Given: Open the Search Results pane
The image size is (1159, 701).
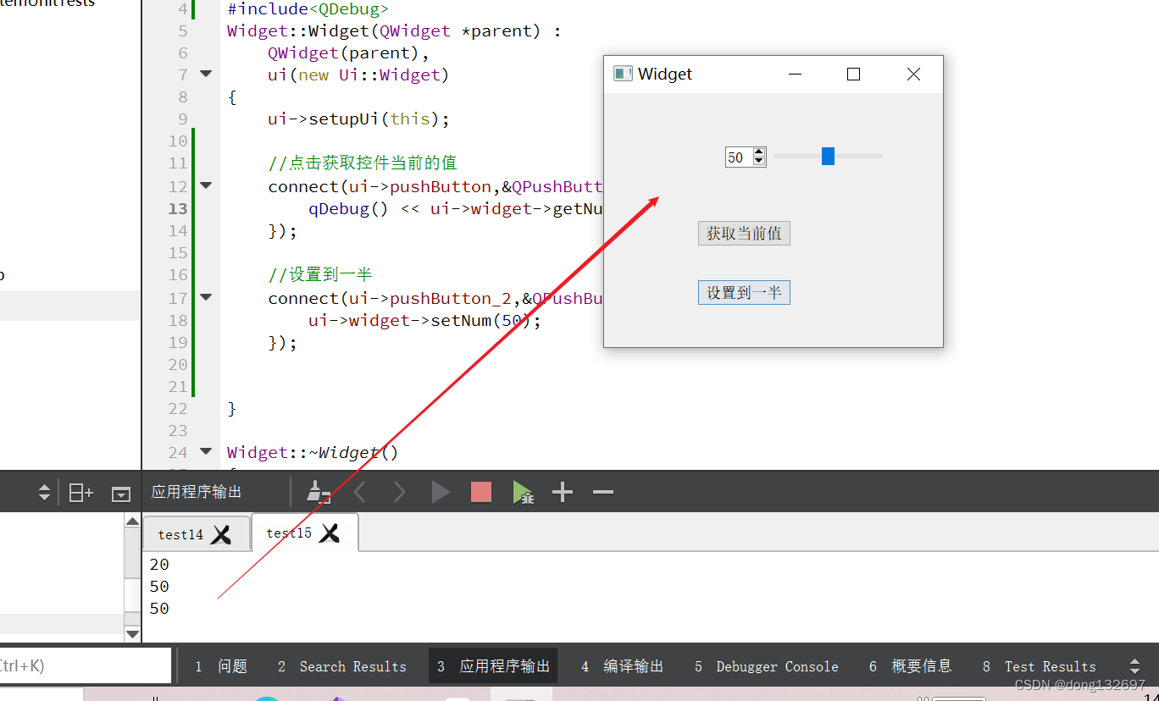Looking at the screenshot, I should [x=342, y=666].
